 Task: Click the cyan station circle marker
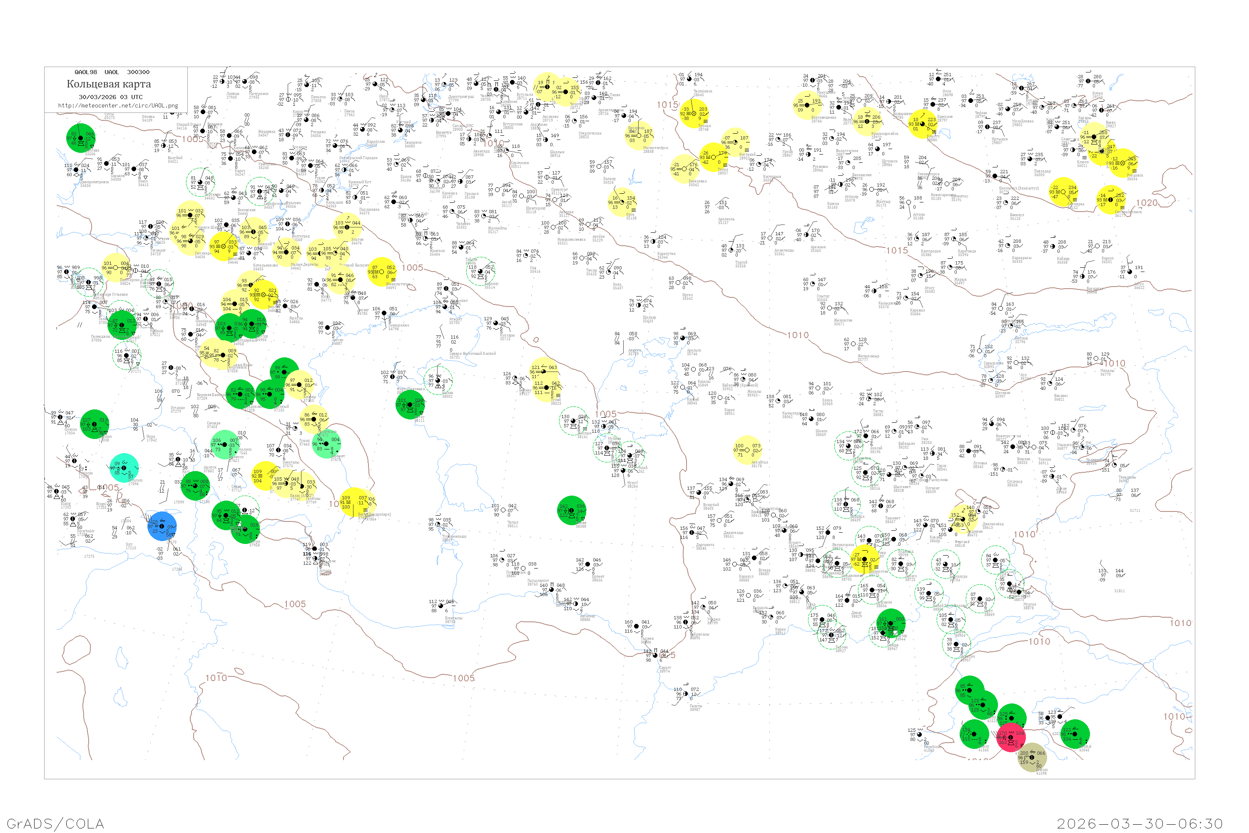click(124, 468)
